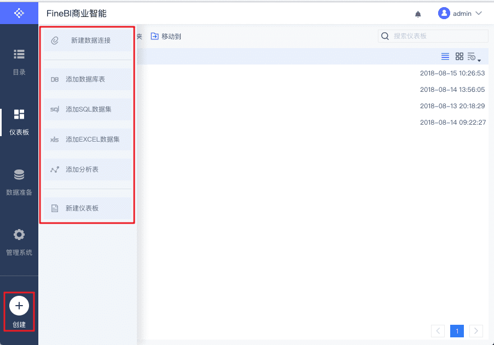
Task: Select page 1 in pagination
Action: 457,331
